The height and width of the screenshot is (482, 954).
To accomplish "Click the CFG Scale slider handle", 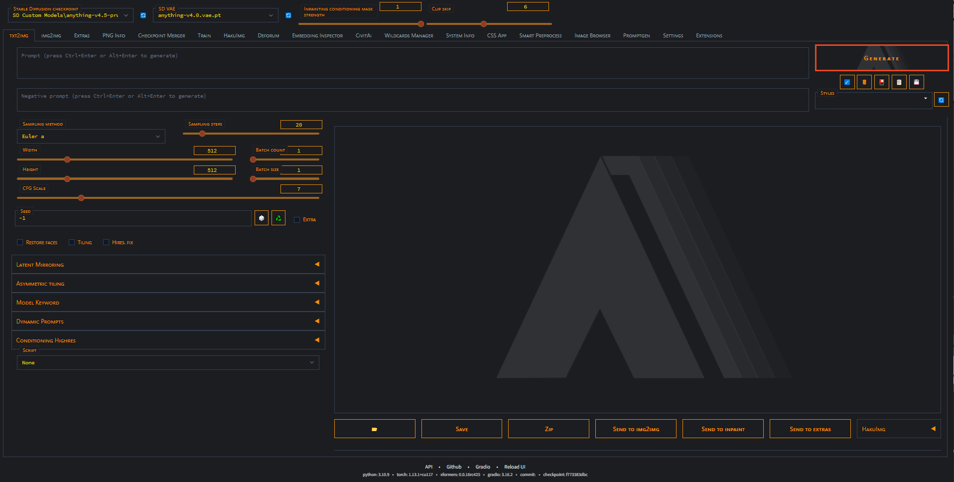I will pyautogui.click(x=81, y=198).
